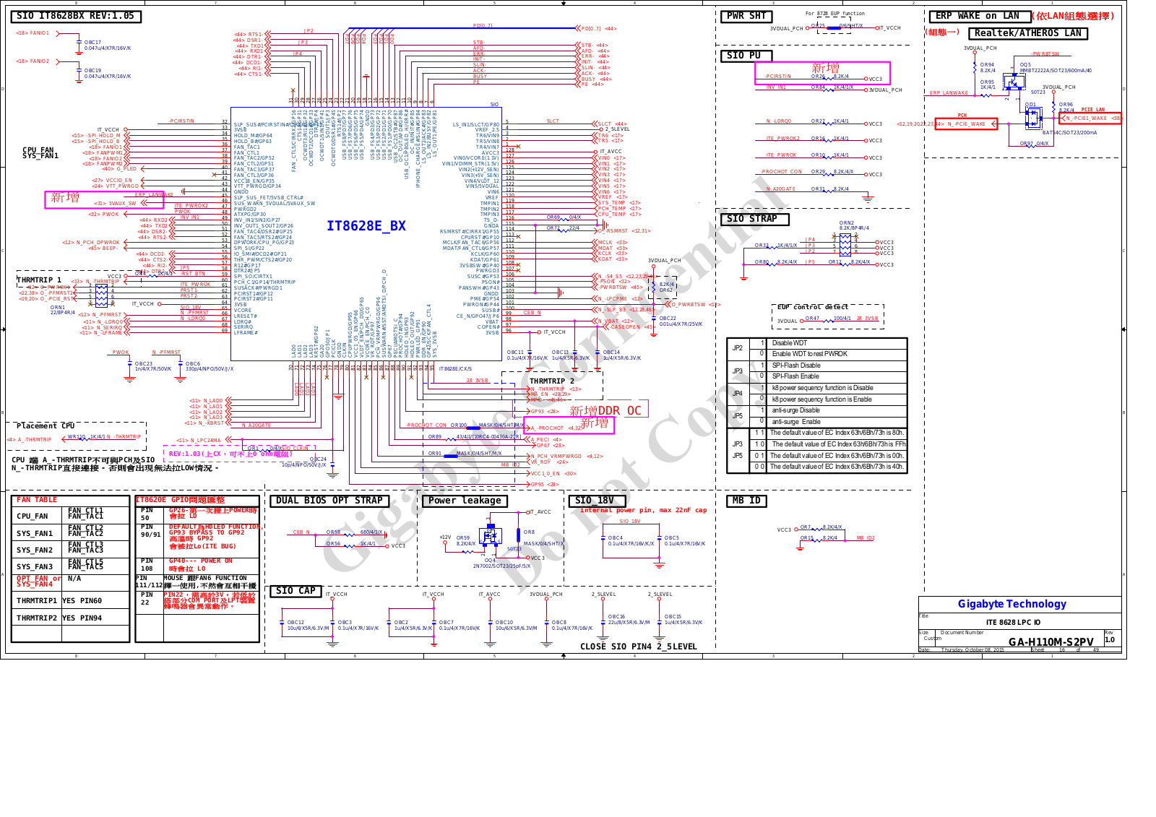The image size is (1156, 817).
Task: Select the "3VDUAL_PCH" label in PWR SHT
Action: (x=786, y=29)
